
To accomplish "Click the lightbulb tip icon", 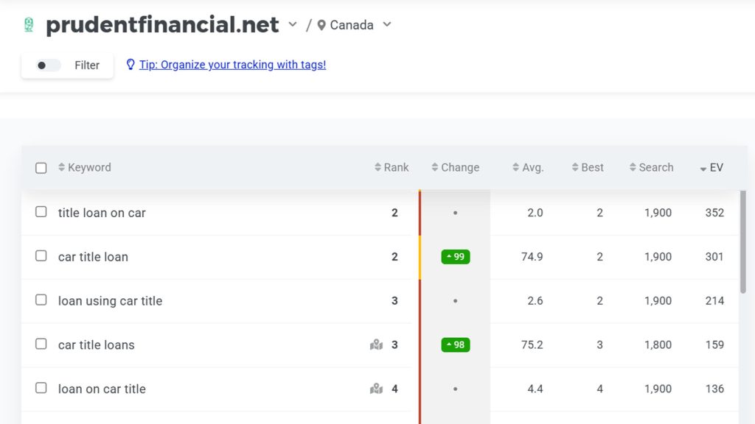I will [130, 65].
